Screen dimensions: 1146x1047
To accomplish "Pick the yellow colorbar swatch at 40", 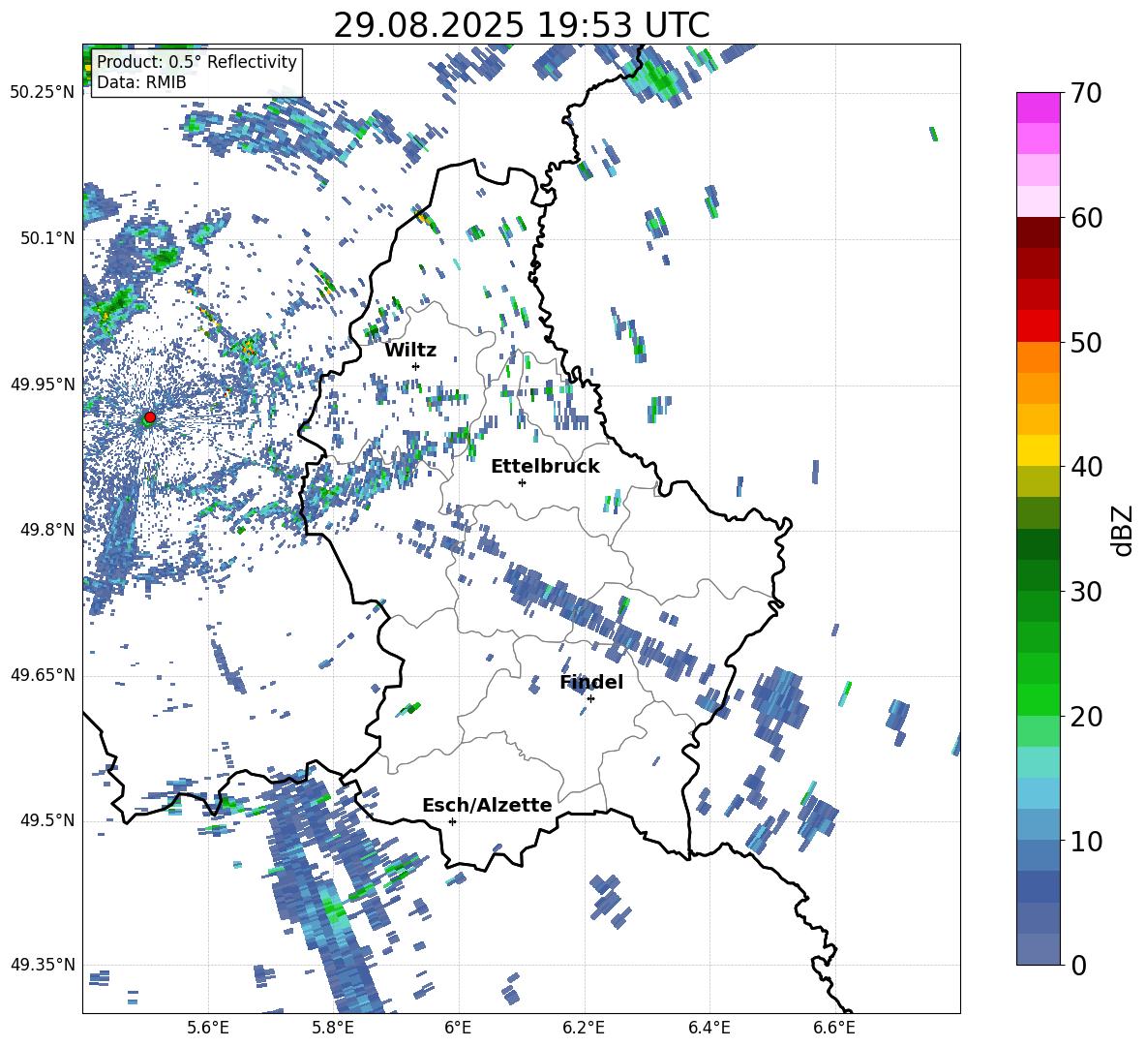I will click(x=1038, y=450).
